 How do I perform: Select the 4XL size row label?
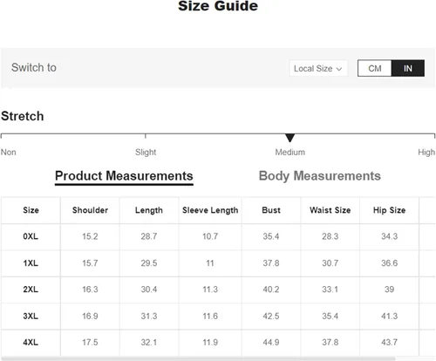coord(31,342)
